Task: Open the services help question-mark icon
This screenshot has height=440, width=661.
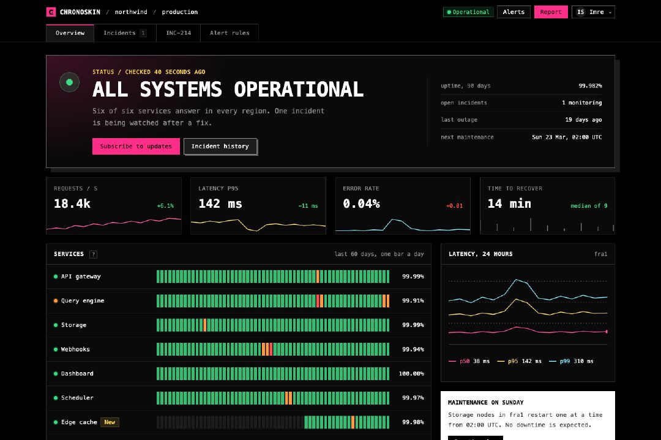Action: [x=94, y=254]
